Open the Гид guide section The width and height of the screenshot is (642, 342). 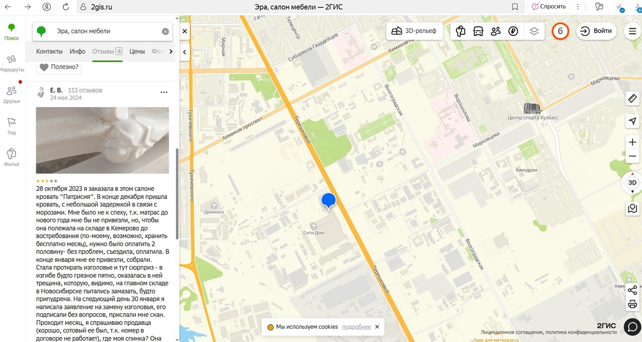(11, 126)
